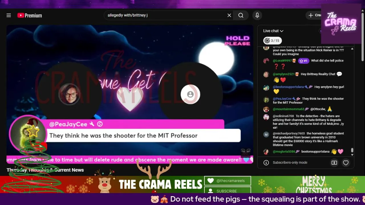Click the yellow star on Grinch avatar
The width and height of the screenshot is (365, 205).
click(33, 132)
